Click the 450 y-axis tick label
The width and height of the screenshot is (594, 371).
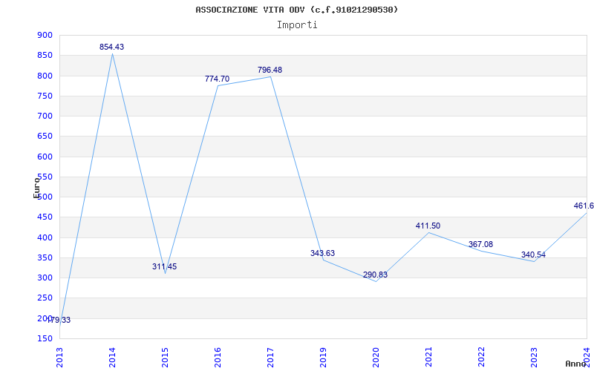click(45, 217)
